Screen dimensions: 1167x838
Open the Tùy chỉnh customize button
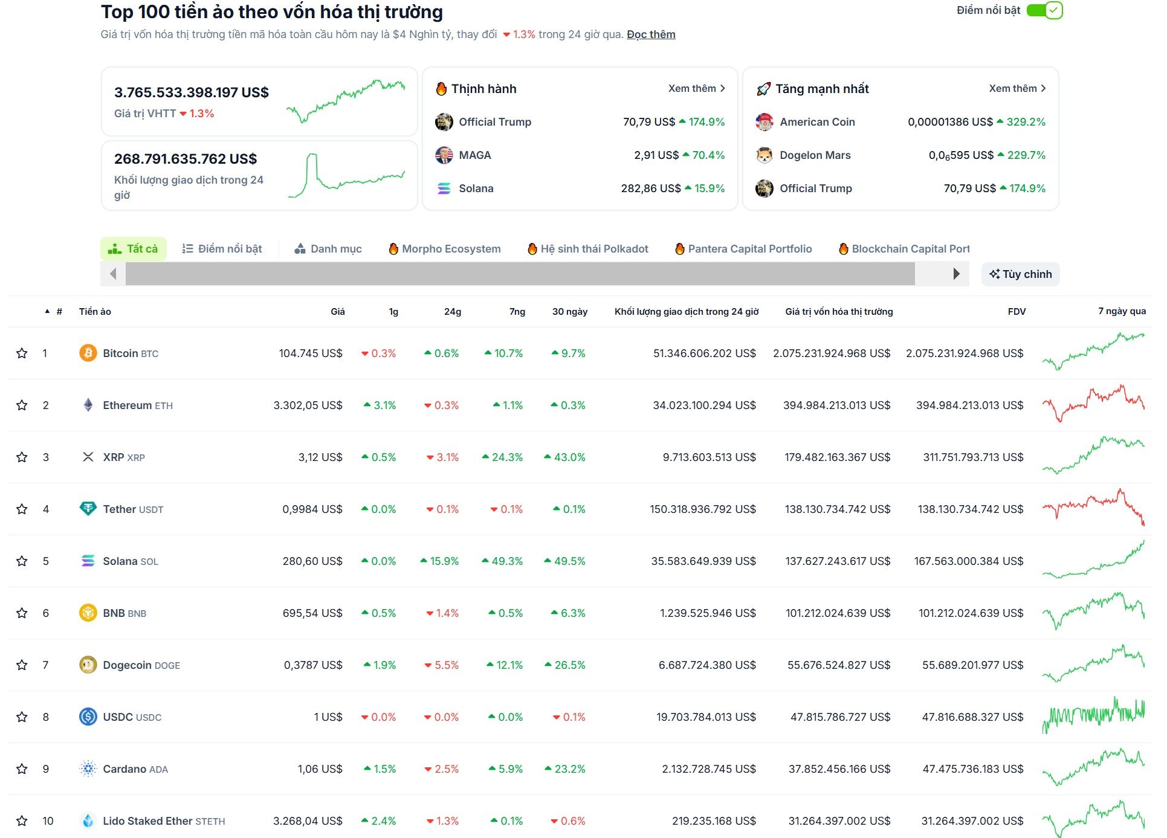pyautogui.click(x=1020, y=274)
